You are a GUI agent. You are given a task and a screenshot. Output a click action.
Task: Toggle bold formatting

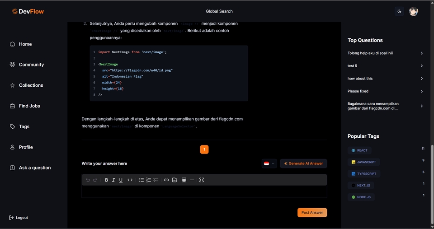tap(106, 180)
